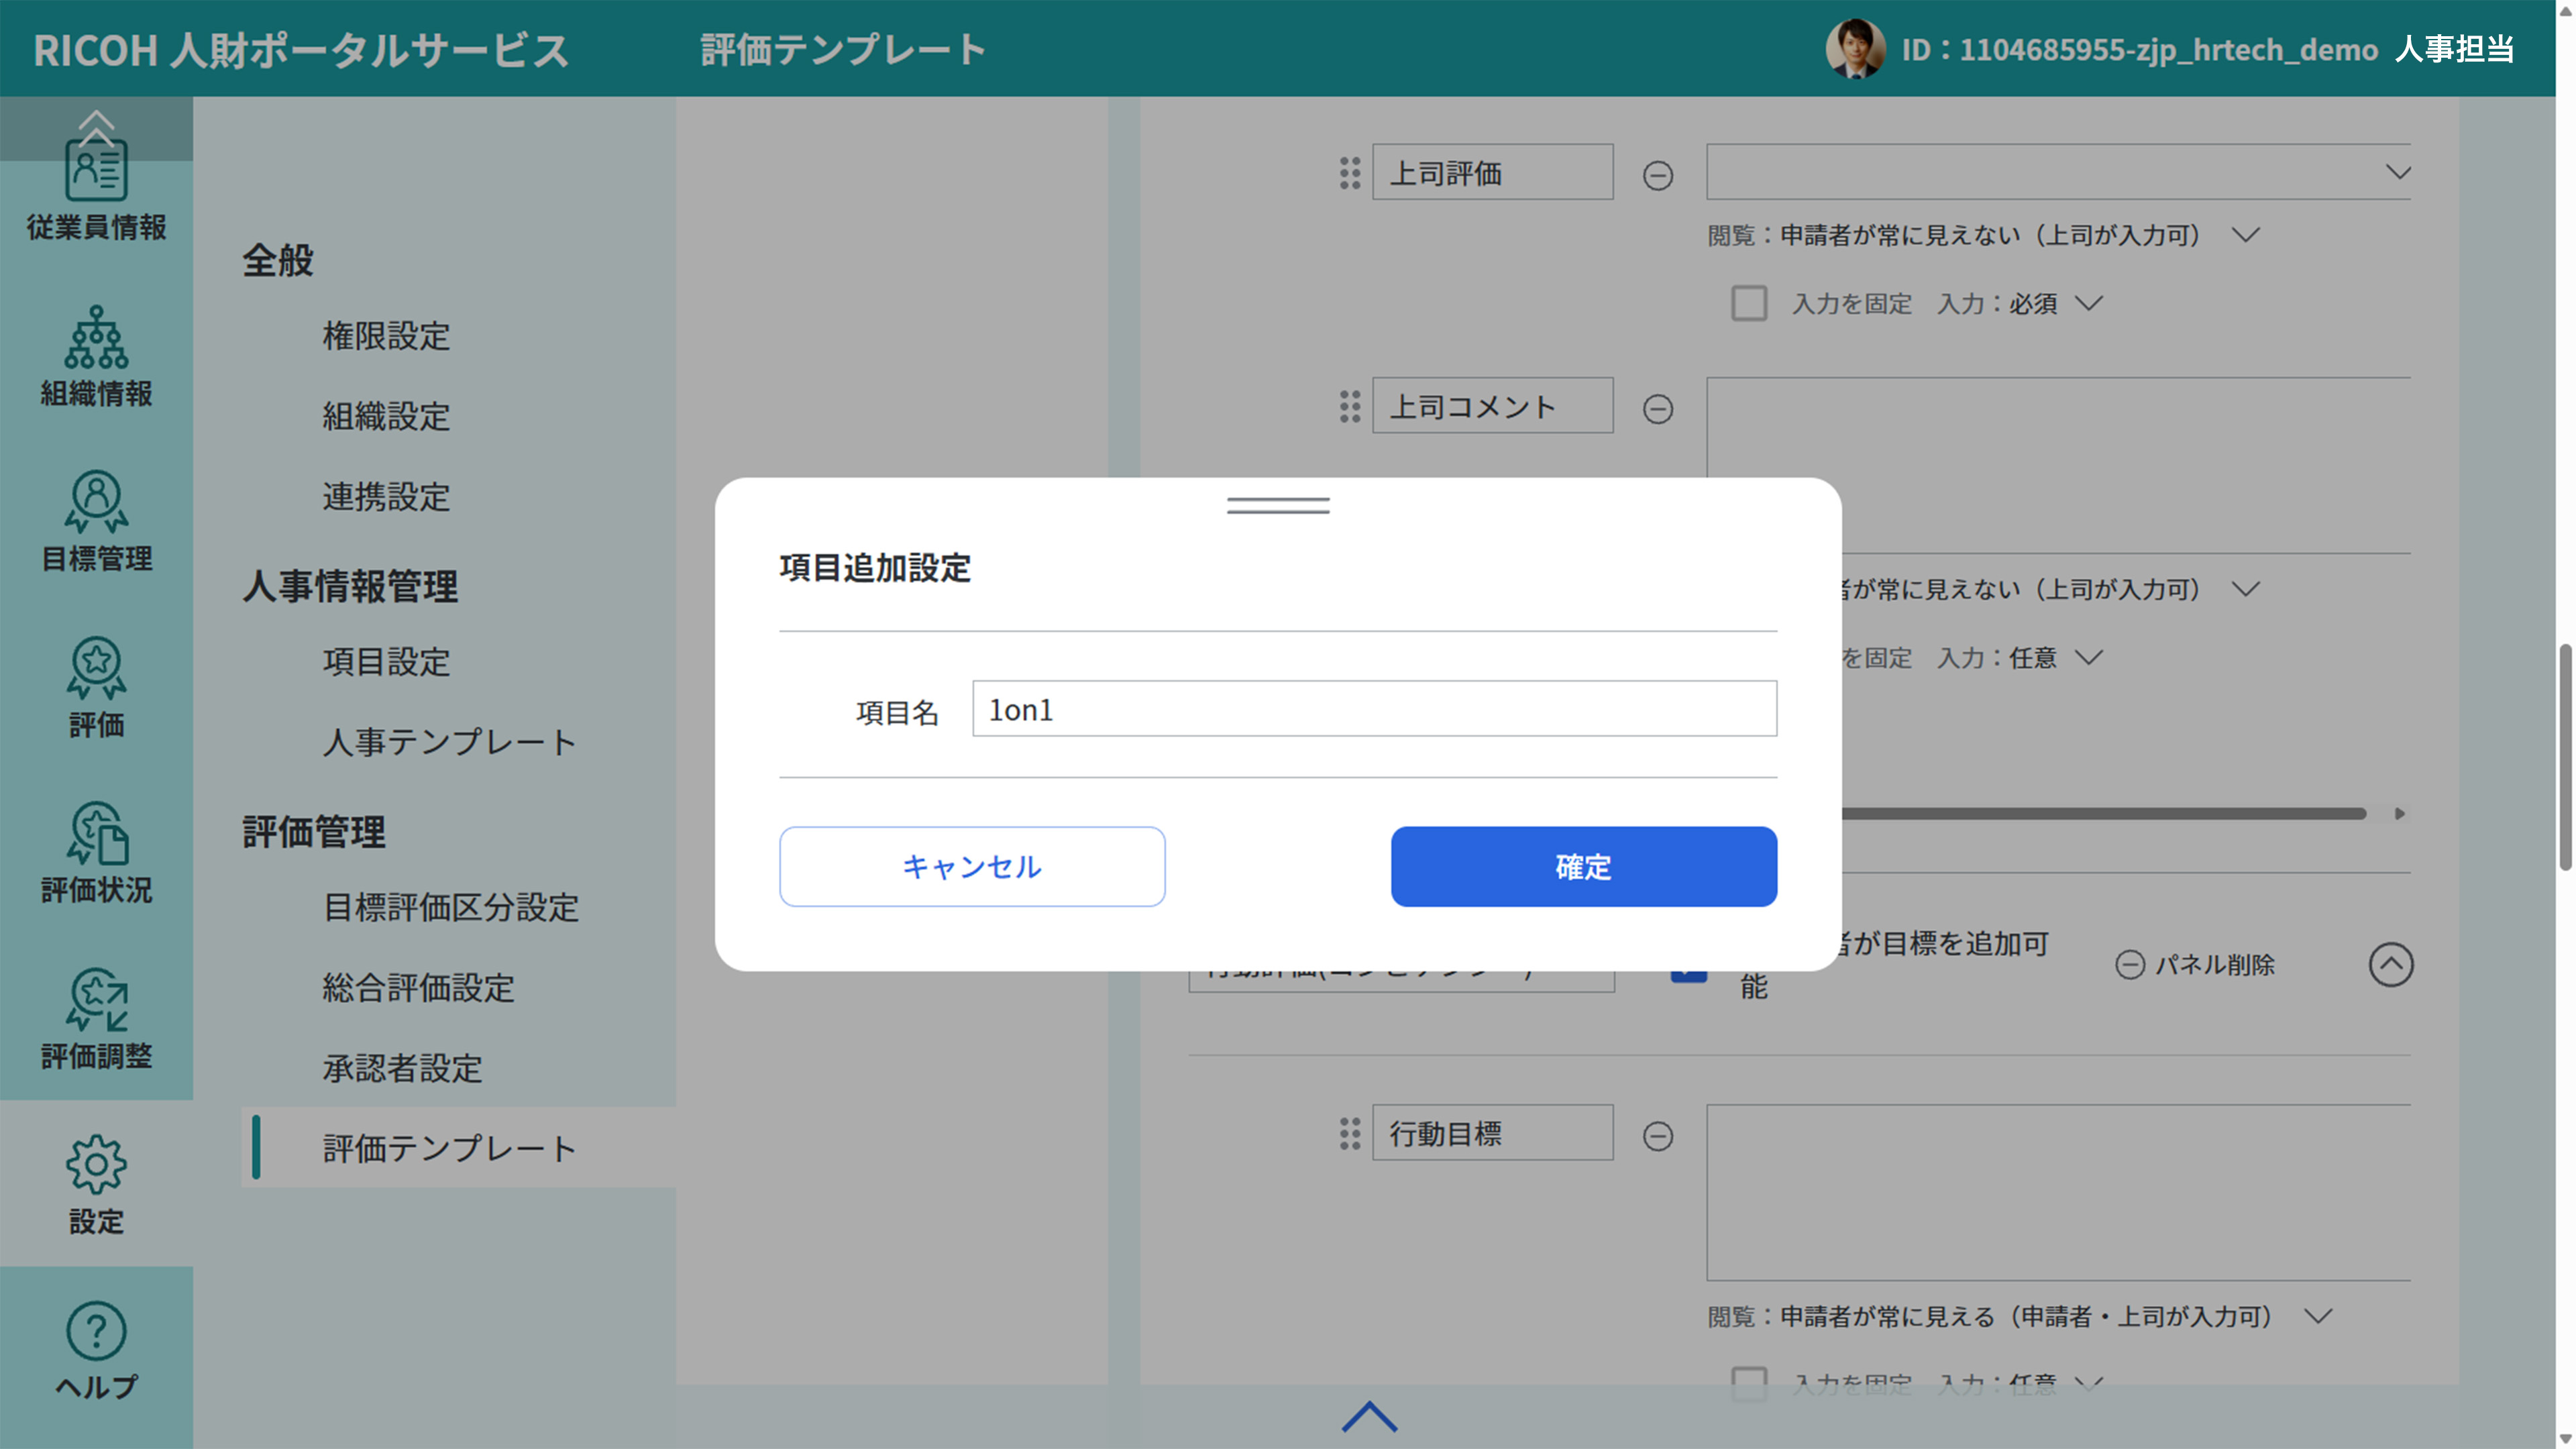Viewport: 2576px width, 1449px height.
Task: Cancel the dialog via キャンセル
Action: pyautogui.click(x=971, y=867)
